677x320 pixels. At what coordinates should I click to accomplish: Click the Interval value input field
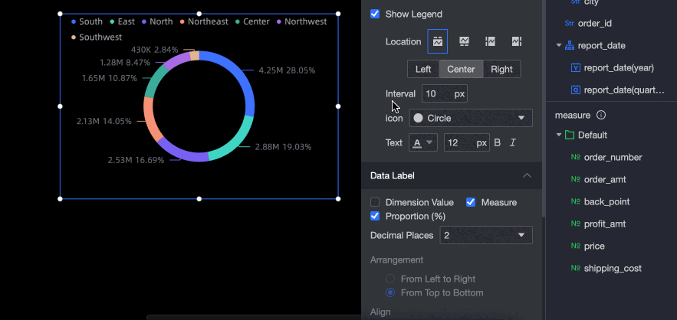[x=444, y=94]
